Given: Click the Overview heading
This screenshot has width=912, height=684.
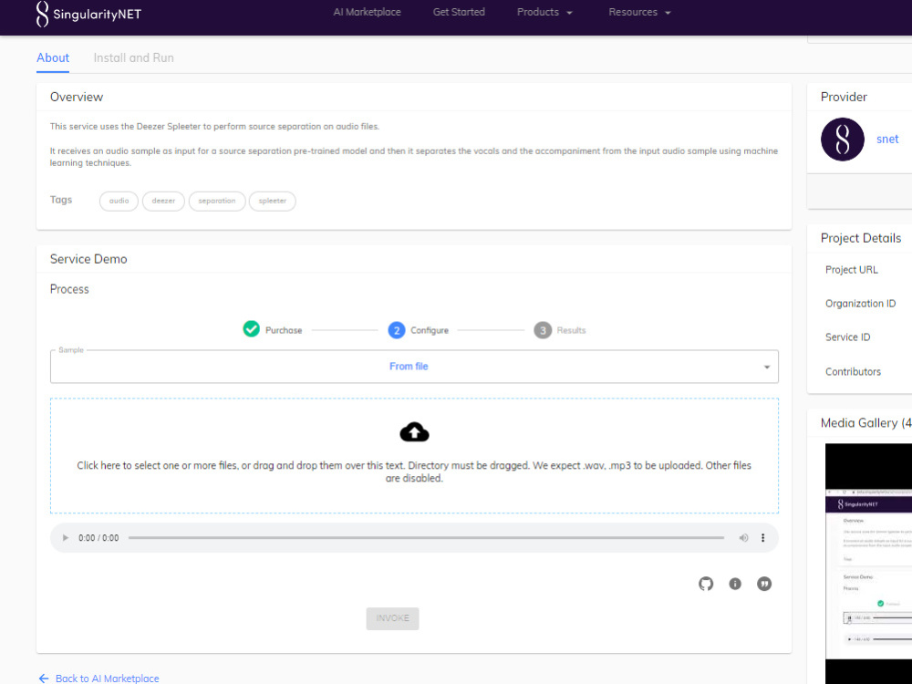Looking at the screenshot, I should (x=77, y=98).
